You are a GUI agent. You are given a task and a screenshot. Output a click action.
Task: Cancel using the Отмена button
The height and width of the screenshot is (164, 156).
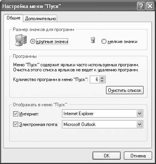138,155
